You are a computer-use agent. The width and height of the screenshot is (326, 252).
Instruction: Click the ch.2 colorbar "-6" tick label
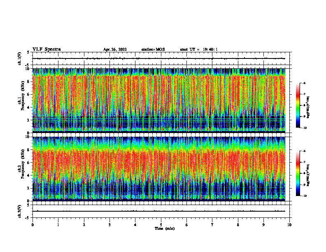[x=304, y=151]
